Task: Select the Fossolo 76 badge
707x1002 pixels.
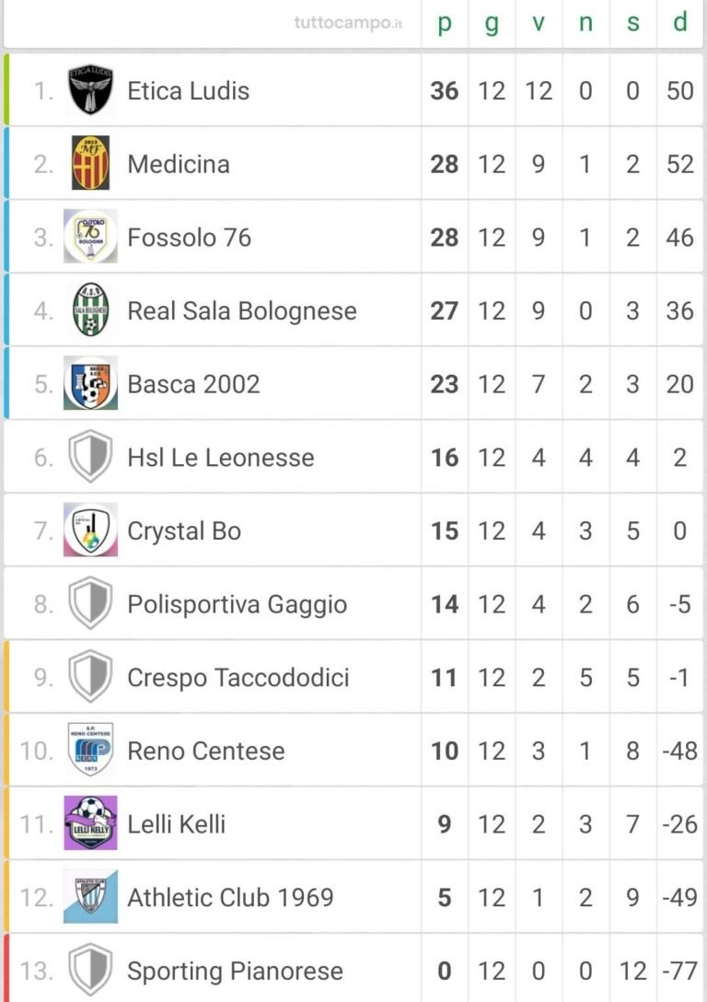Action: coord(90,237)
